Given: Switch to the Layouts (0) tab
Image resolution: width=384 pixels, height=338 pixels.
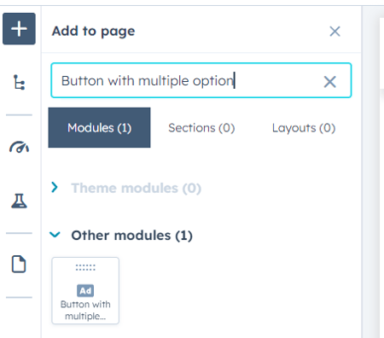Looking at the screenshot, I should pyautogui.click(x=304, y=128).
